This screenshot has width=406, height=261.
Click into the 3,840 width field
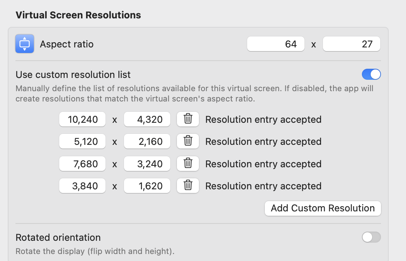[x=82, y=186]
